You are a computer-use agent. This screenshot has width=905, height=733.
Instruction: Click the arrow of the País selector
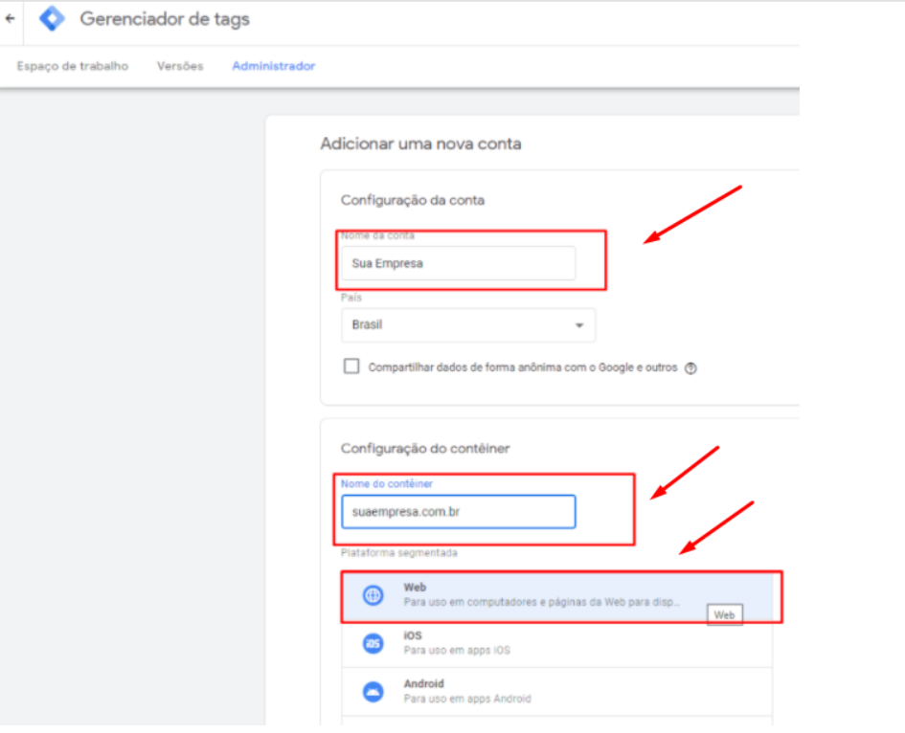[579, 326]
